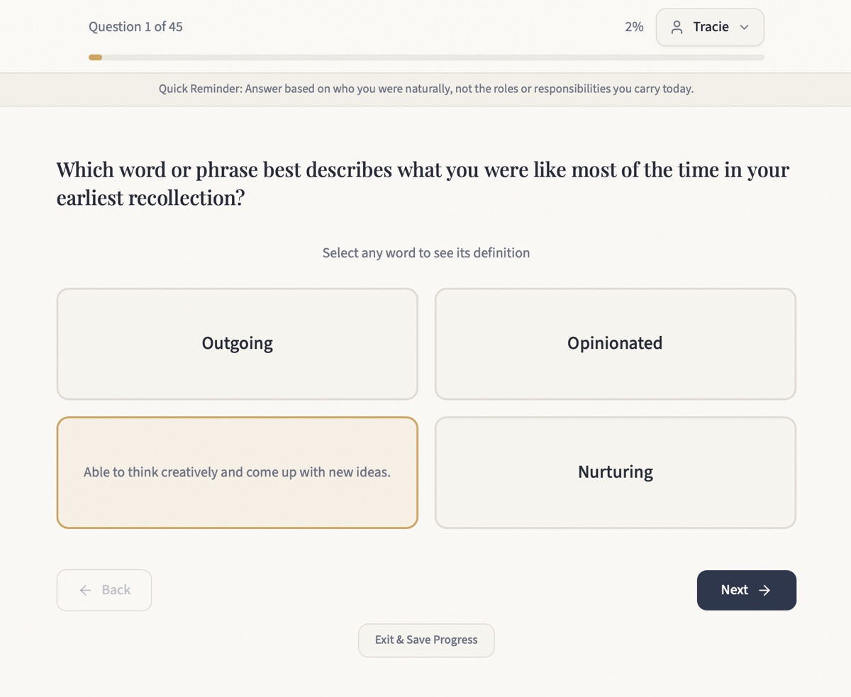This screenshot has height=697, width=851.
Task: Select the Outgoing answer card
Action: pos(237,344)
